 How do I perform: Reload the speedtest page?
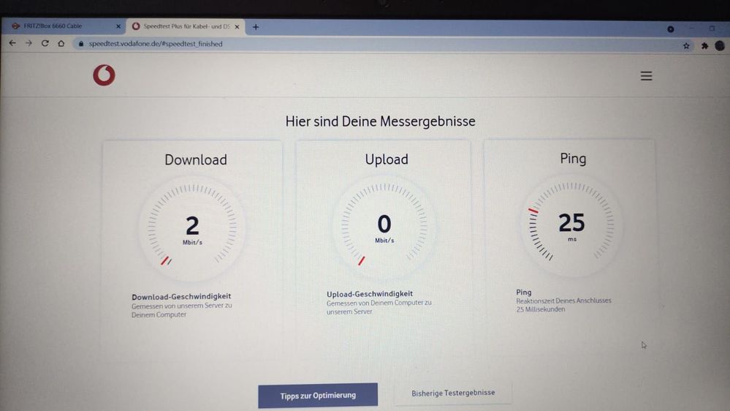(x=45, y=43)
